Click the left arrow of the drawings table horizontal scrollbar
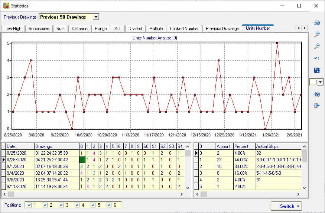325x213 pixels. coord(4,194)
